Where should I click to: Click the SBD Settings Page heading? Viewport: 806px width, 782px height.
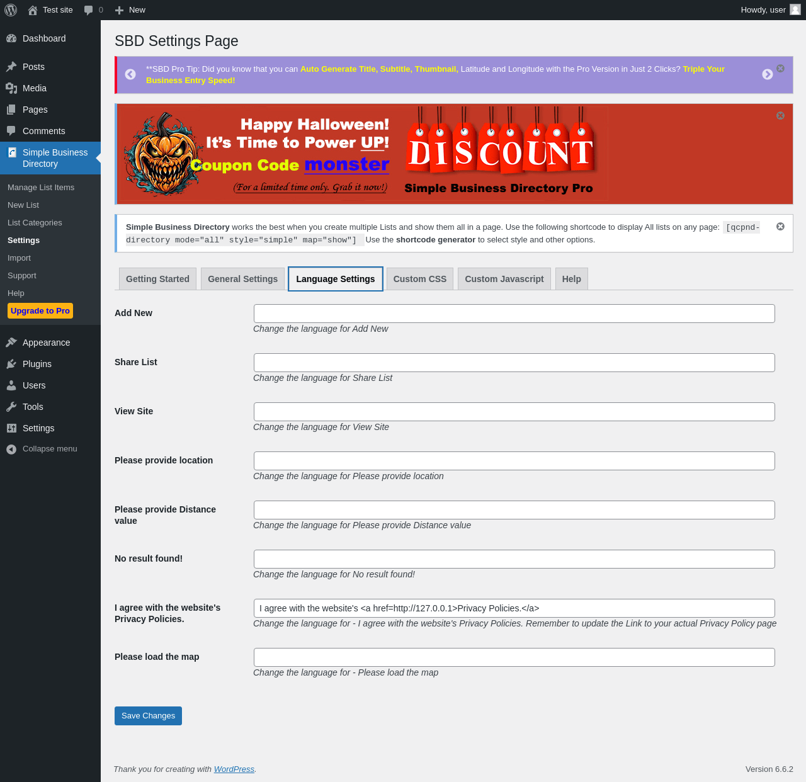pos(176,41)
